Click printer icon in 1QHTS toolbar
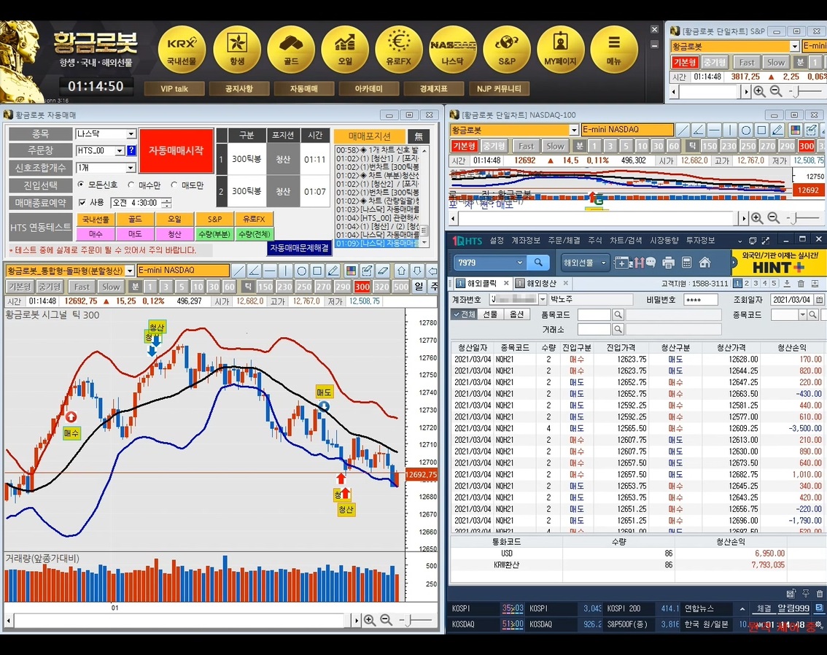 pyautogui.click(x=668, y=262)
